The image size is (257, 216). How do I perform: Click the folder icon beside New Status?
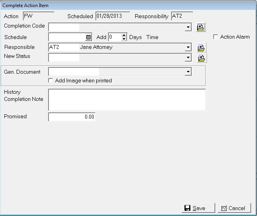pyautogui.click(x=201, y=58)
